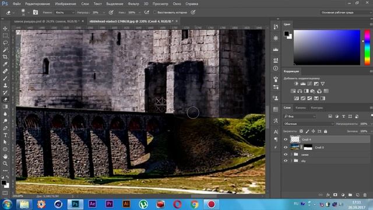Add a Photo Filter adjustment

[313, 91]
